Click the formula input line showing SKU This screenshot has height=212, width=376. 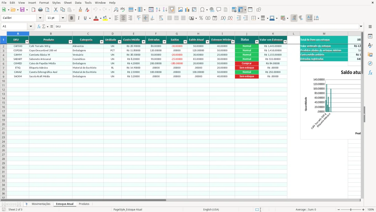(206, 26)
